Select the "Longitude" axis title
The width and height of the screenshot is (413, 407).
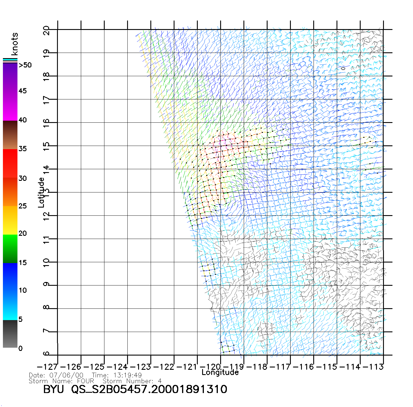[x=220, y=372]
